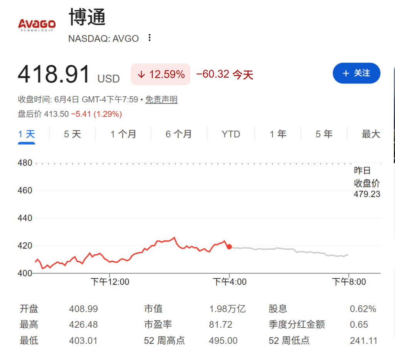Click the 下午12:00 time axis label
395x359 pixels.
[x=110, y=282]
